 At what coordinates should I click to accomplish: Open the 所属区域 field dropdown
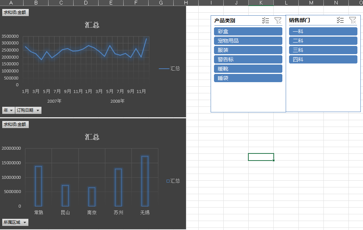click(15, 223)
